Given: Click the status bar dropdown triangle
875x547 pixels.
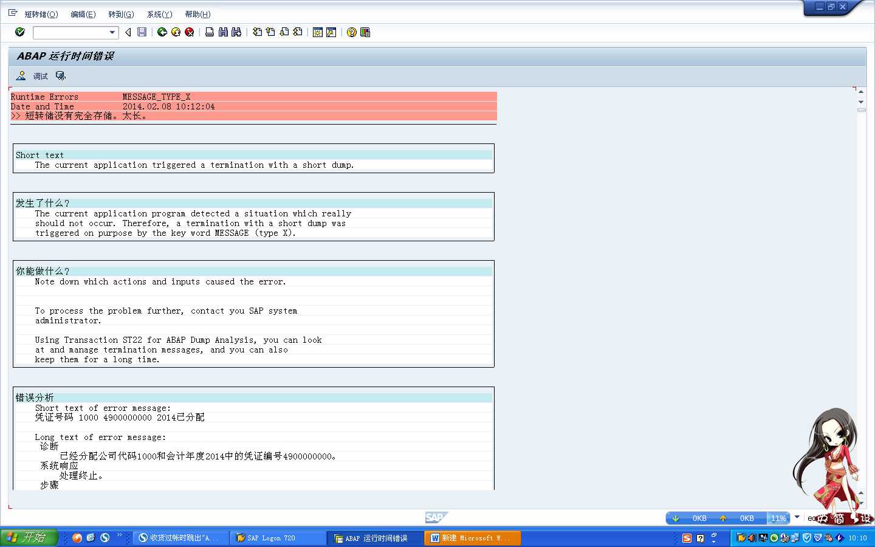Looking at the screenshot, I should (x=797, y=517).
